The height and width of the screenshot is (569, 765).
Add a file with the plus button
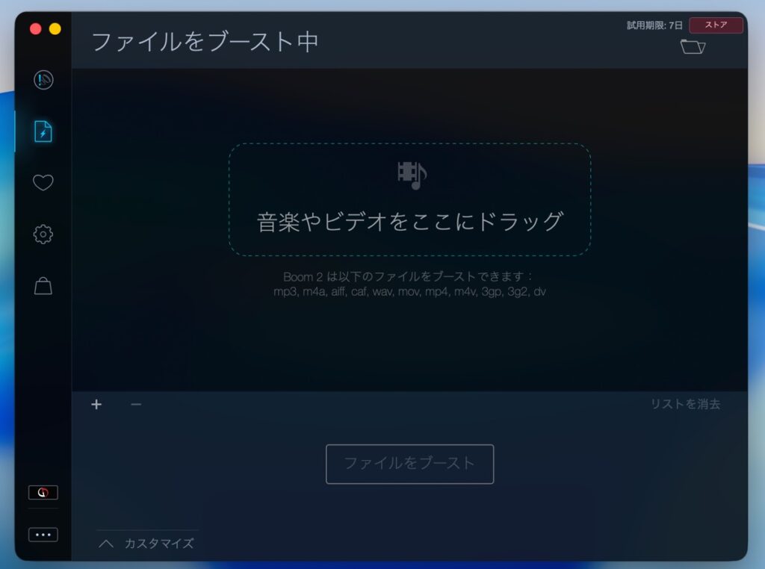[x=96, y=405]
